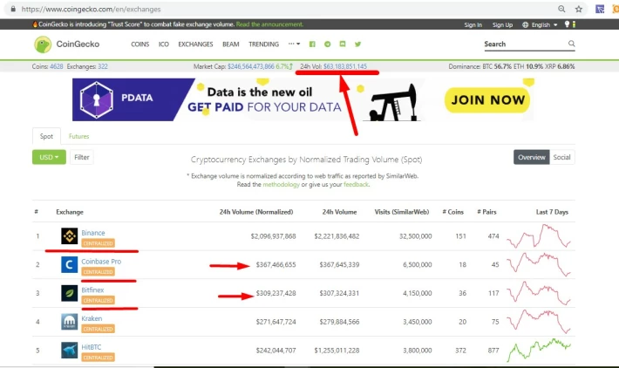Click HitBTC 24h volume $1,255,011,228
The width and height of the screenshot is (619, 368).
(337, 351)
